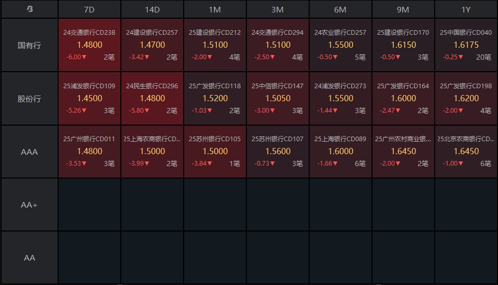
Task: Click the 股份行 row label
Action: click(x=29, y=99)
